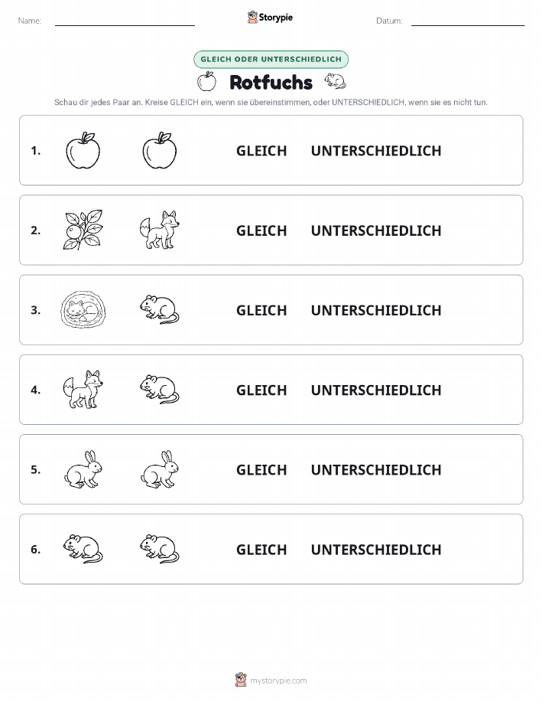The width and height of the screenshot is (542, 702).
Task: Choose GLEICH in row 5
Action: point(261,469)
